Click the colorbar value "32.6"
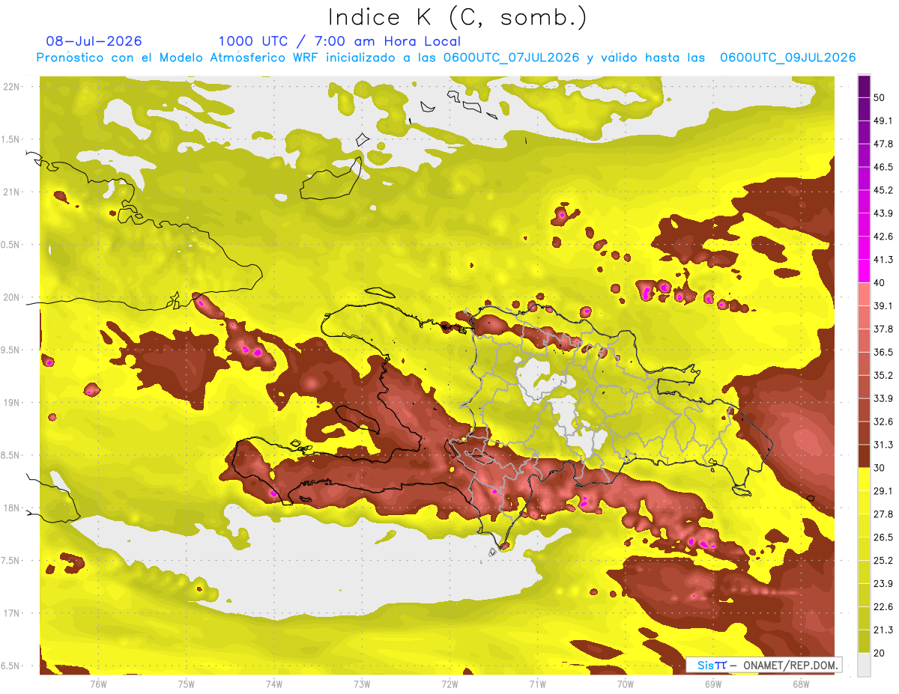This screenshot has width=899, height=694. point(883,422)
